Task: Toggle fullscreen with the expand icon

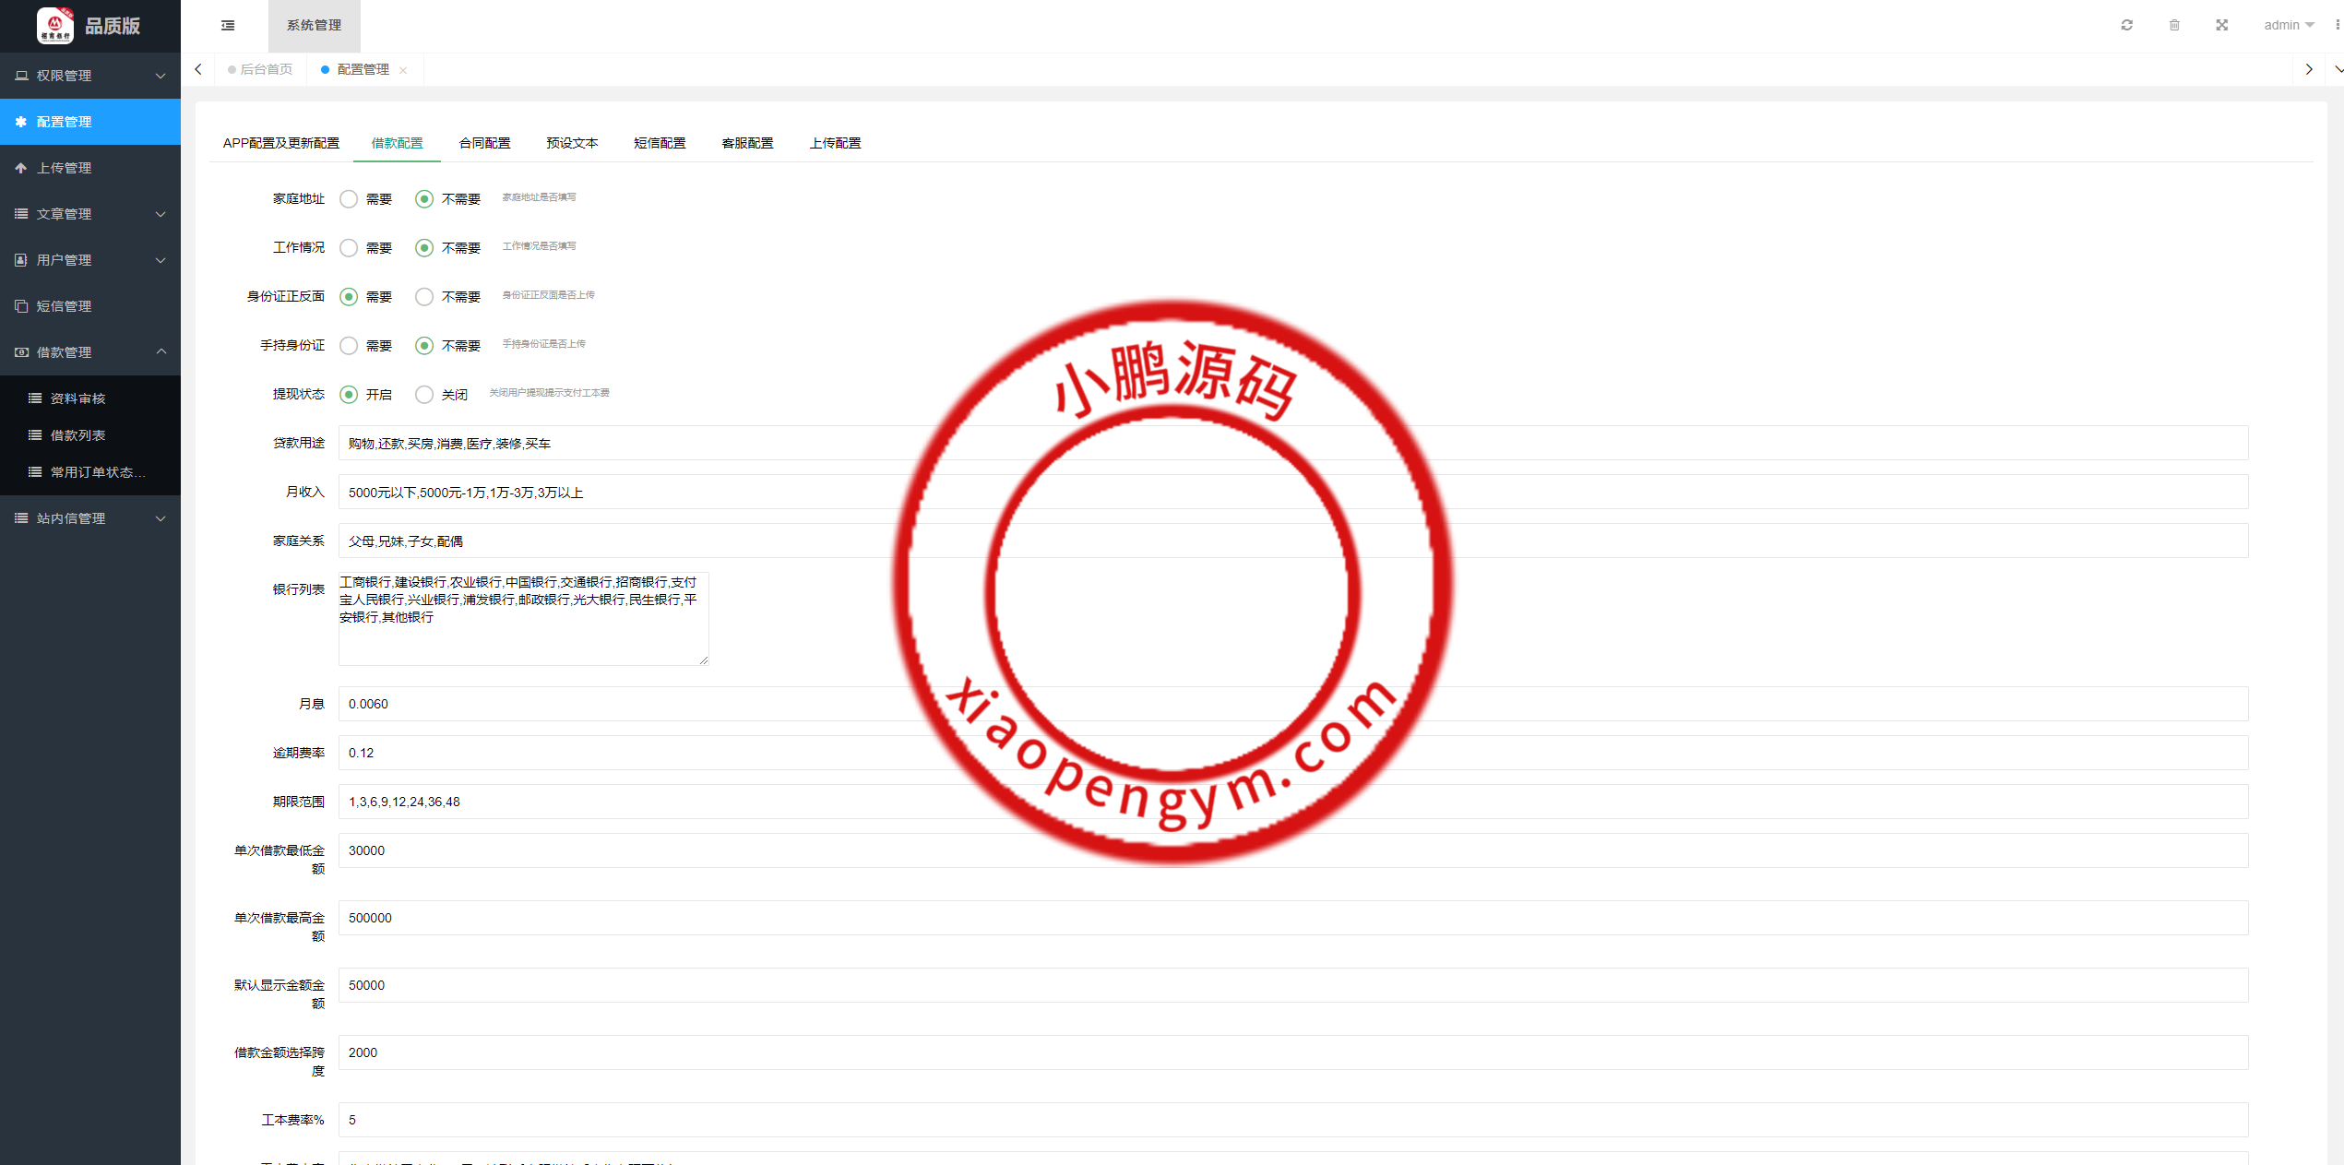Action: tap(2221, 26)
